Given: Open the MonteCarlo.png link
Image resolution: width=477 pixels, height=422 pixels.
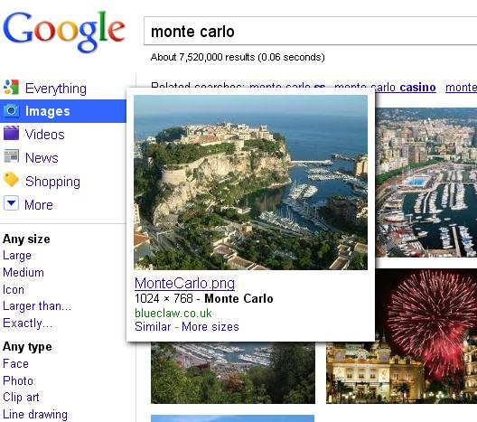Looking at the screenshot, I should (x=184, y=283).
